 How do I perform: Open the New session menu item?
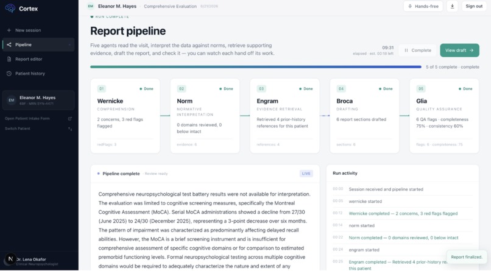[38, 30]
